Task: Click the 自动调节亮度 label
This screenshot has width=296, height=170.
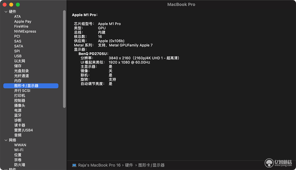Action: 92,84
